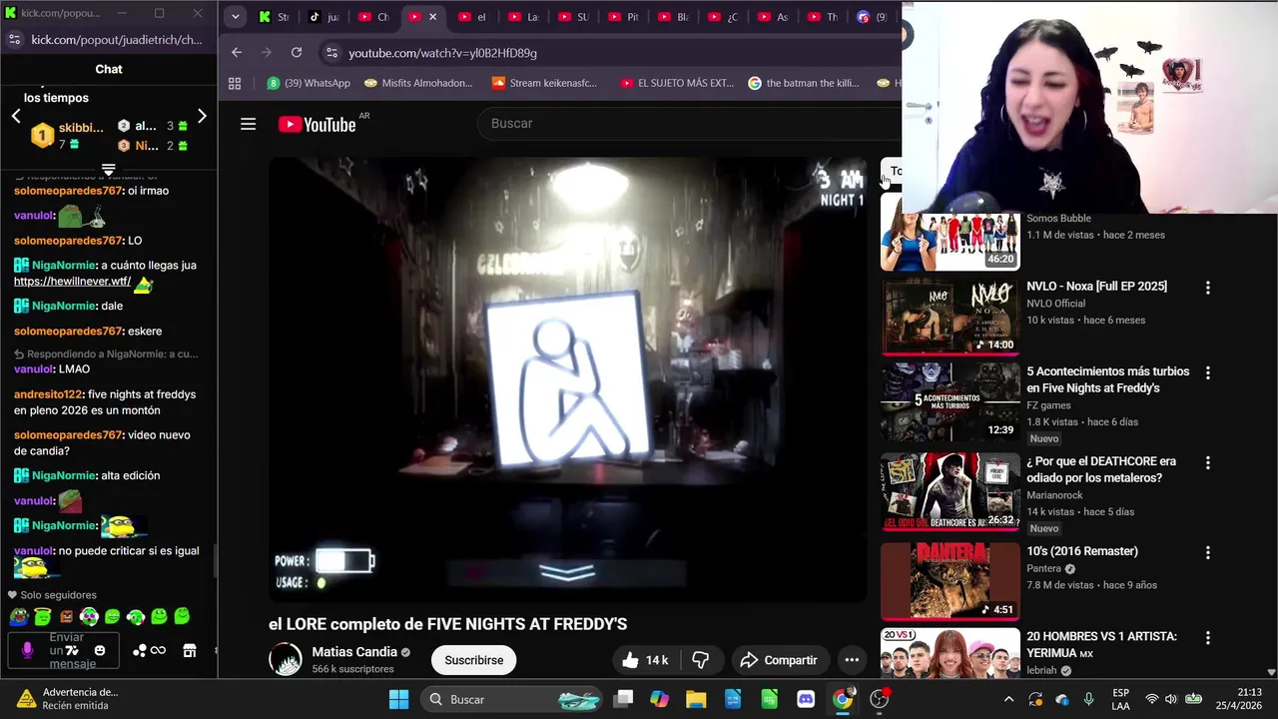Activate voice message microphone in Kick chat
Viewport: 1278px width, 719px height.
click(27, 650)
